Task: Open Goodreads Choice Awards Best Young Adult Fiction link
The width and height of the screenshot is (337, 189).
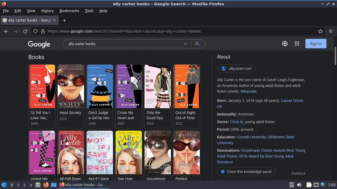Action: tap(274, 150)
